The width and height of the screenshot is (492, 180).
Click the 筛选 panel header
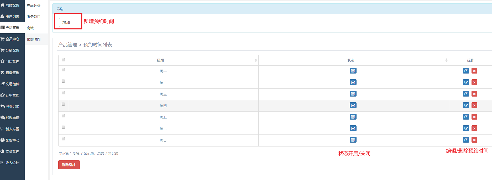point(272,9)
